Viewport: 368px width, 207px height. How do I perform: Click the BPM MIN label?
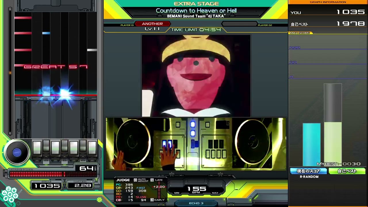tap(177, 193)
